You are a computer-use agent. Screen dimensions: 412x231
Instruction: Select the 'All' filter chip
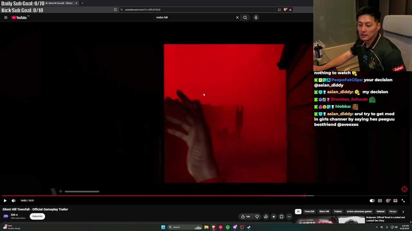298,211
